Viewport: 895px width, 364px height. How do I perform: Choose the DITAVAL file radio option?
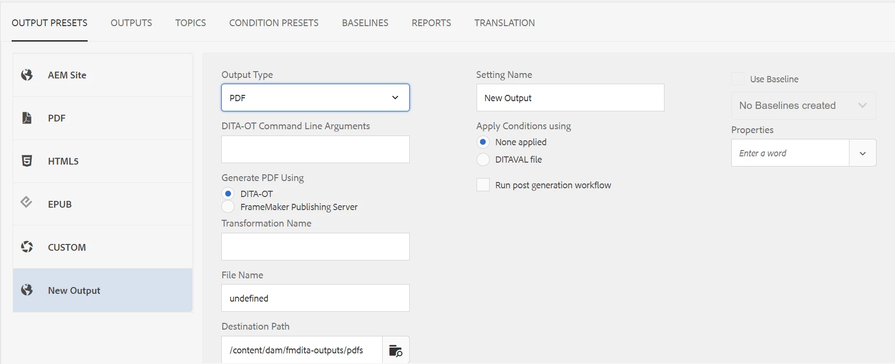[483, 159]
